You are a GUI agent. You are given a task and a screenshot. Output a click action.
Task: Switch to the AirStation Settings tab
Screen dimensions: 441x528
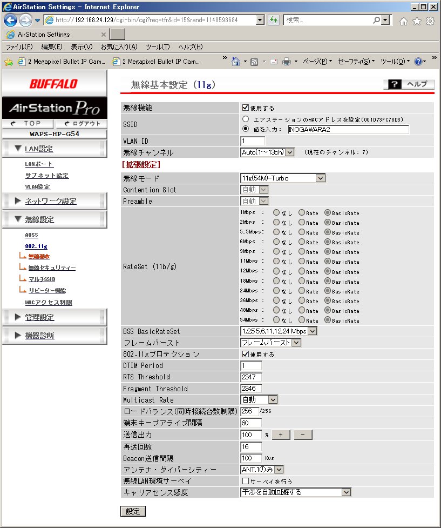[x=54, y=34]
